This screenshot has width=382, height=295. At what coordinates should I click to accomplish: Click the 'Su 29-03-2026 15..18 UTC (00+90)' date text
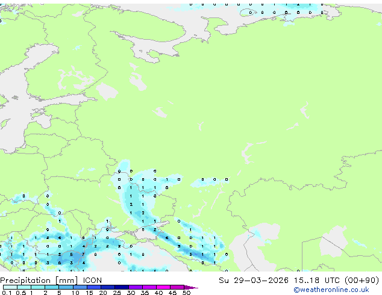pyautogui.click(x=299, y=281)
